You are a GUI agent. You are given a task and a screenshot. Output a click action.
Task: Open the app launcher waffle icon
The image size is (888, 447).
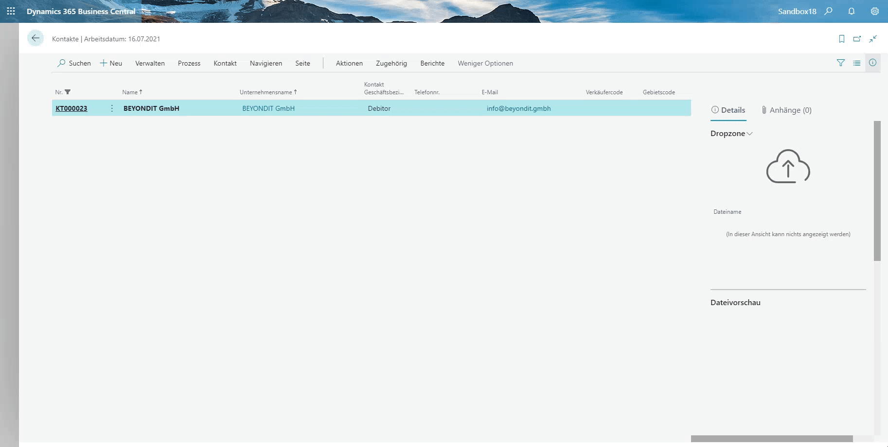[11, 11]
